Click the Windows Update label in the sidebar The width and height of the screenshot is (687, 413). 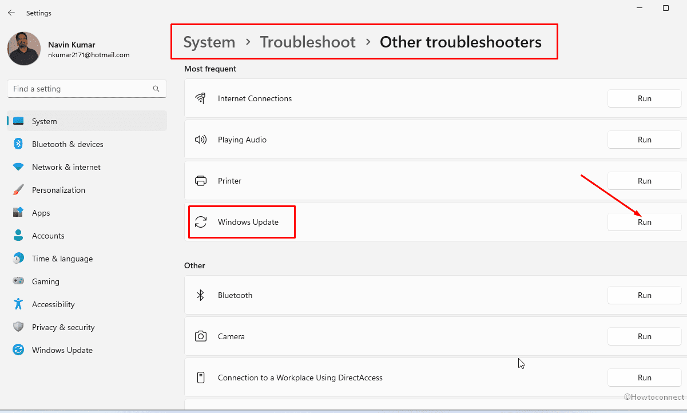point(62,350)
